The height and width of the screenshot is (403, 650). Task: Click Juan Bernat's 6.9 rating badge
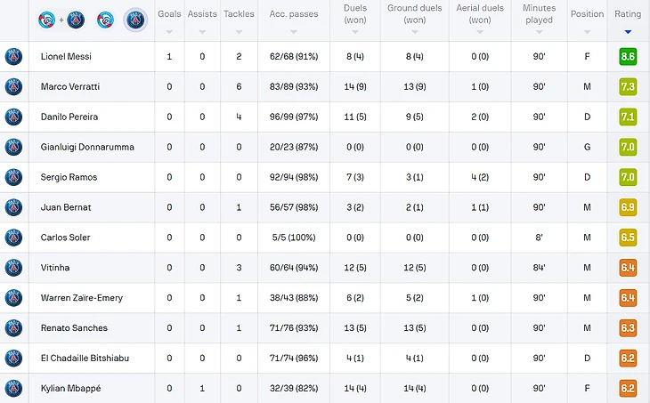pos(628,207)
